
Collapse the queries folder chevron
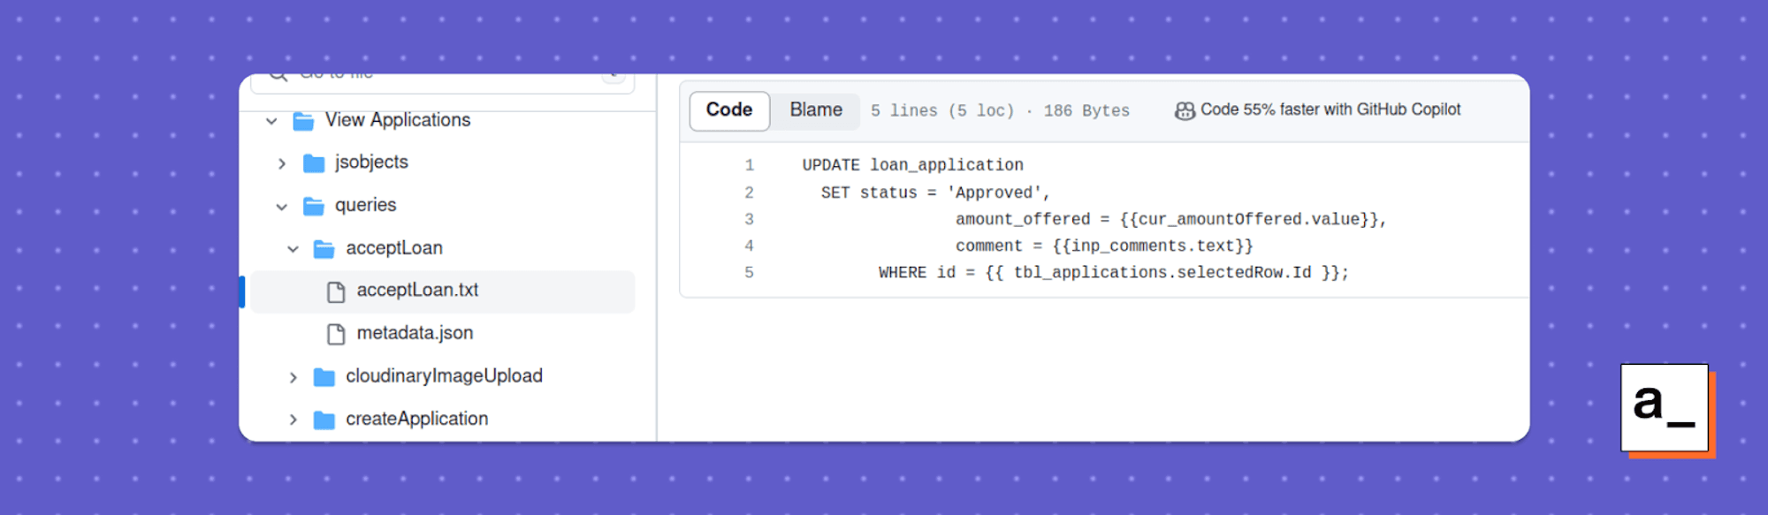click(x=282, y=207)
